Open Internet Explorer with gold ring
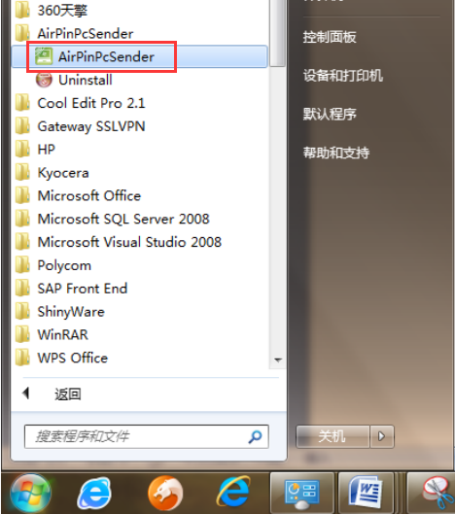455x514 pixels. 234,493
